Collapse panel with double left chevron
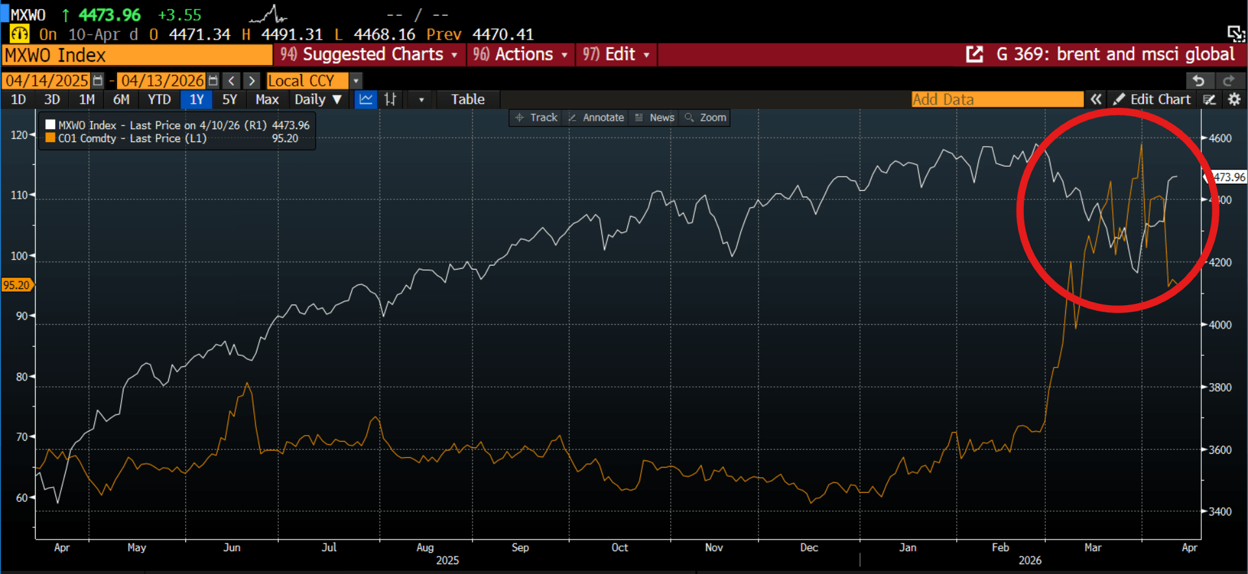The image size is (1248, 574). (1096, 99)
